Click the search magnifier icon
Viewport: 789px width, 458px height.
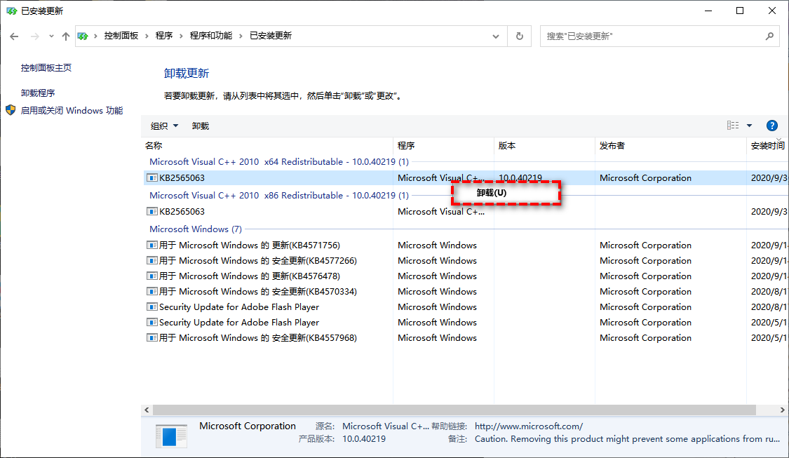[769, 36]
